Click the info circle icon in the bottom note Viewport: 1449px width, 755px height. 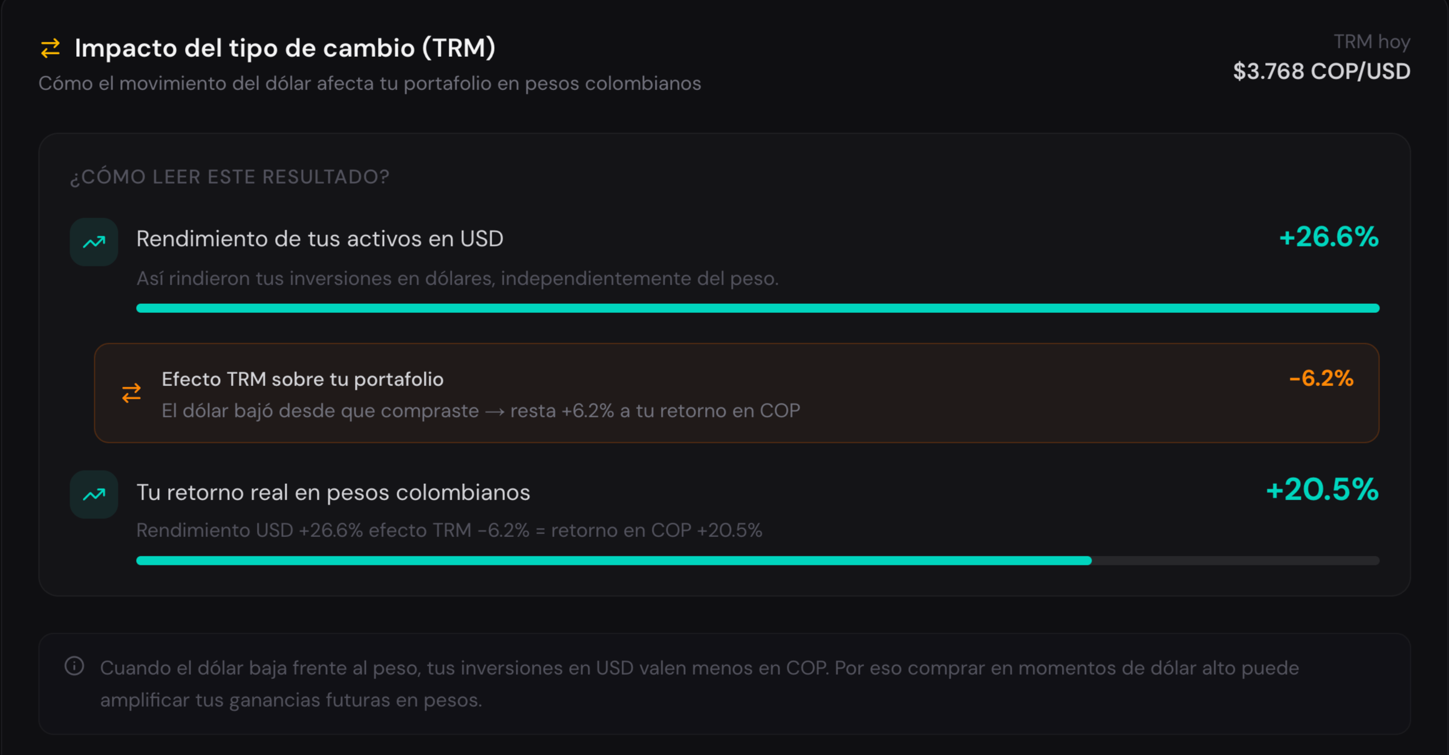[73, 667]
